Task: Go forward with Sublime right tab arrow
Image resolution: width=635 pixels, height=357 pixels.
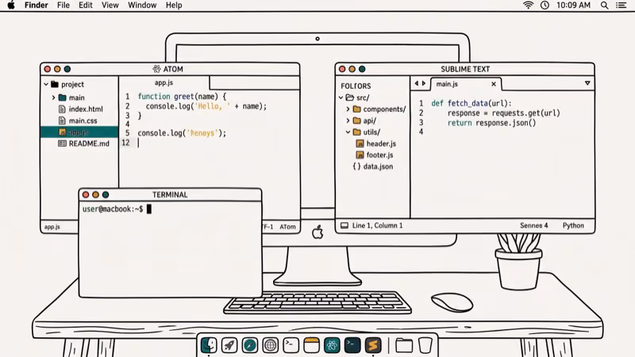Action: pos(424,83)
